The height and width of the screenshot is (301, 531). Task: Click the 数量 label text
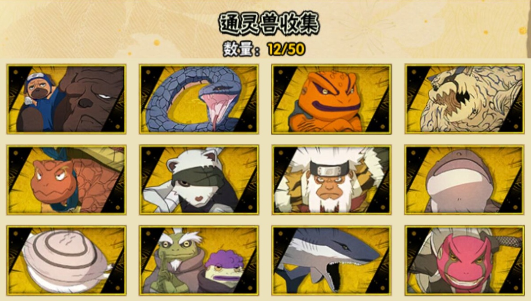(238, 49)
